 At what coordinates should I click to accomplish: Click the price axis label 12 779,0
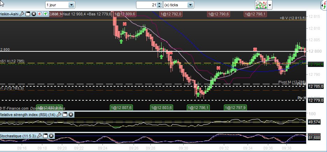tap(316, 101)
